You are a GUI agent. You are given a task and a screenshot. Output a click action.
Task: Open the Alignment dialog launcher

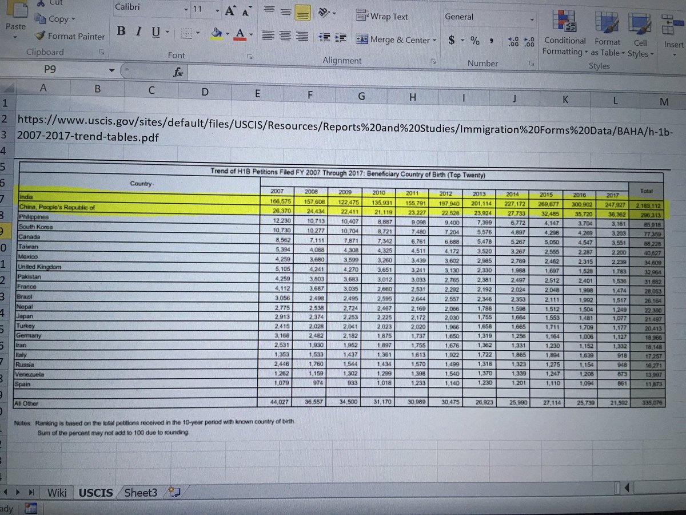[x=433, y=61]
